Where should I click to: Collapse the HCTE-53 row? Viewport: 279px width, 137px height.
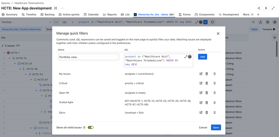click(x=26, y=74)
